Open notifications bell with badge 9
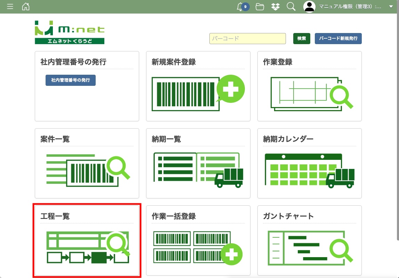The width and height of the screenshot is (399, 278). click(x=240, y=7)
